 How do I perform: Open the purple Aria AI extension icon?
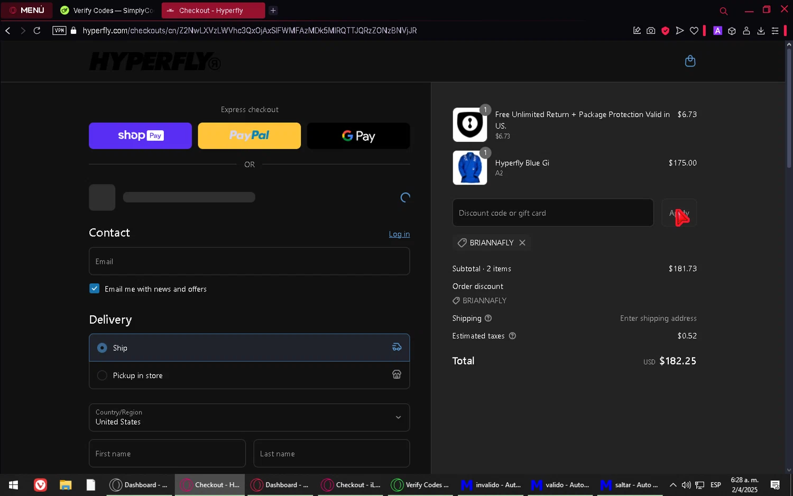click(x=717, y=31)
